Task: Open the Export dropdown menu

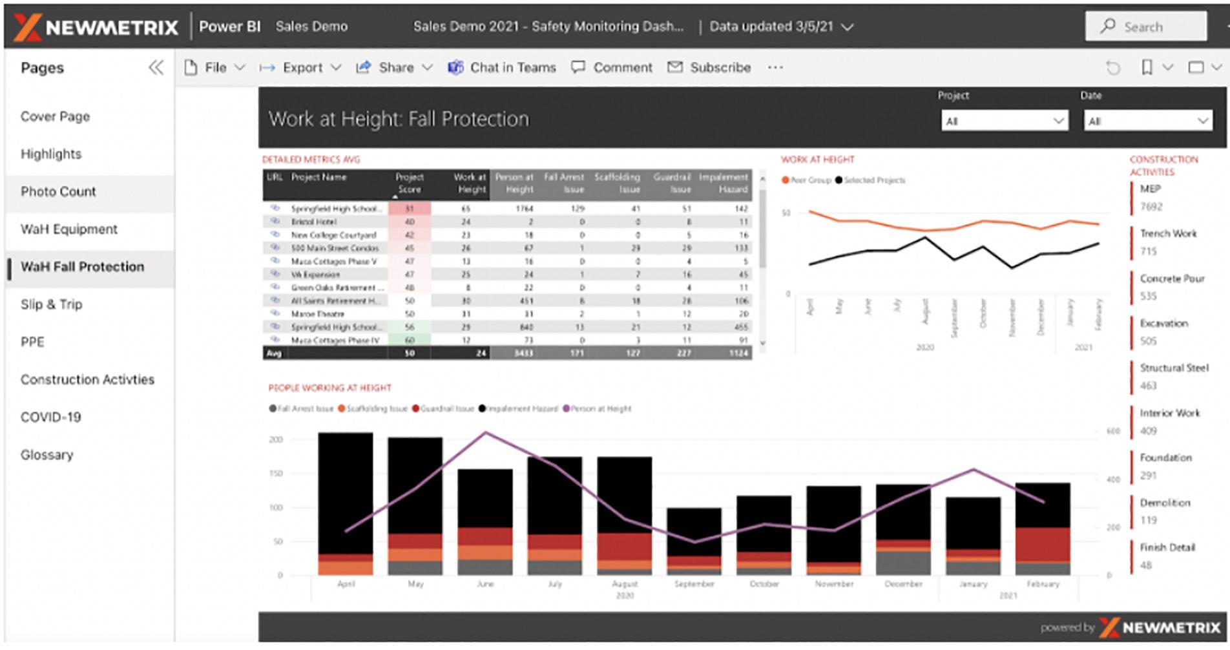Action: 300,67
